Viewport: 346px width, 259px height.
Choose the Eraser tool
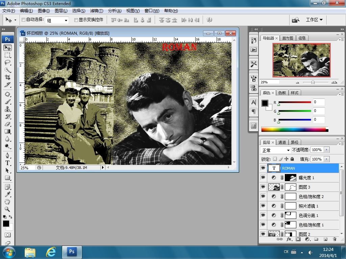pyautogui.click(x=7, y=124)
